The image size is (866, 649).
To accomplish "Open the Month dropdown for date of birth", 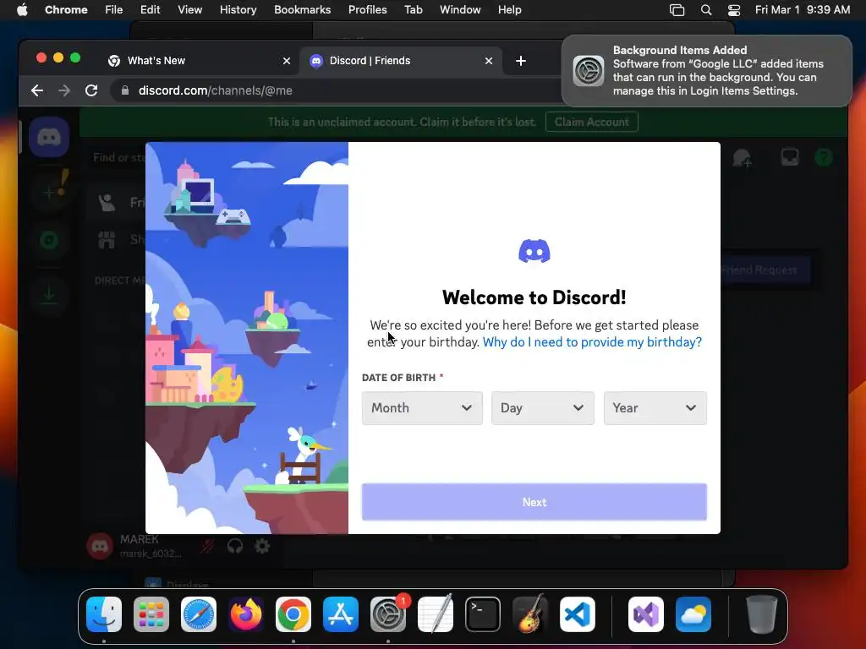I will [422, 408].
